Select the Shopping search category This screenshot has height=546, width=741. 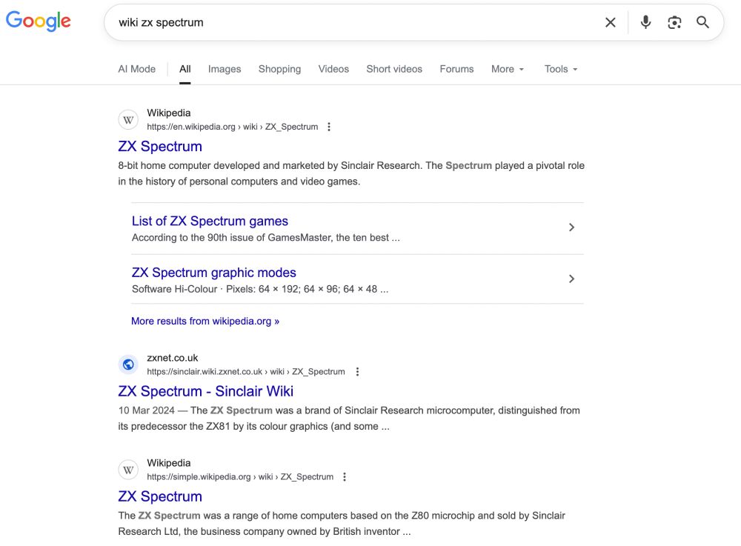[x=279, y=69]
